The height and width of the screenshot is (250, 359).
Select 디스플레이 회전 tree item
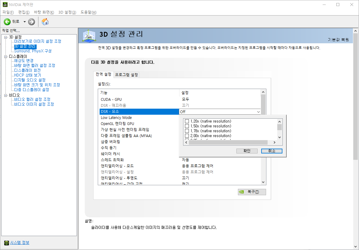(28, 70)
